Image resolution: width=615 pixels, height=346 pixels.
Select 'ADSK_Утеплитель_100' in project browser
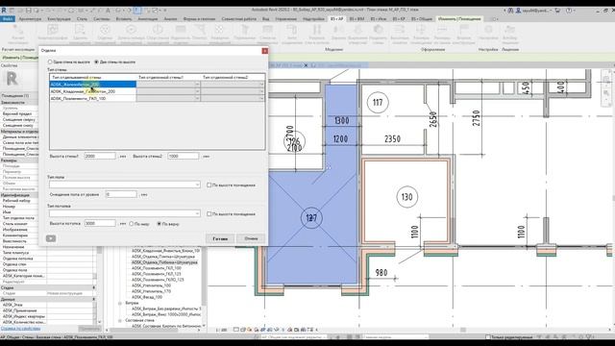pyautogui.click(x=152, y=285)
